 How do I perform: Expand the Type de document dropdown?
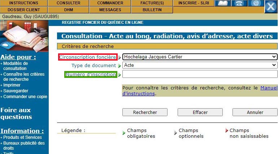point(200,65)
